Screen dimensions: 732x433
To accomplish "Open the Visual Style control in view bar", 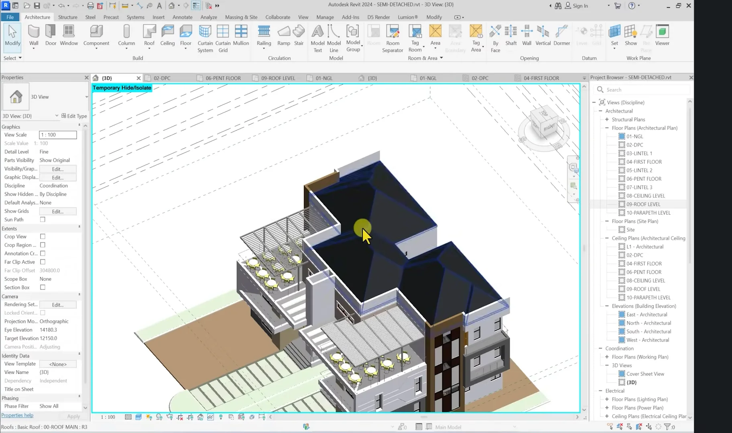I will 138,417.
